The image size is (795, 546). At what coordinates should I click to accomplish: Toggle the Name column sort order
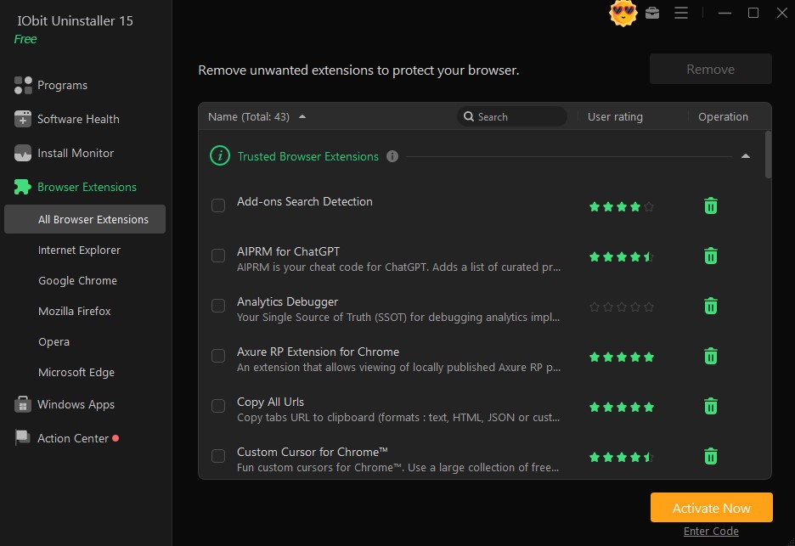pos(302,117)
